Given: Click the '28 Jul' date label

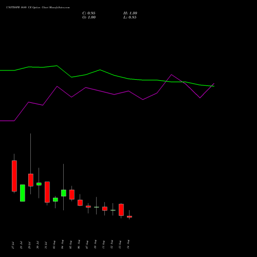Looking at the screenshot, I should coord(21,245).
